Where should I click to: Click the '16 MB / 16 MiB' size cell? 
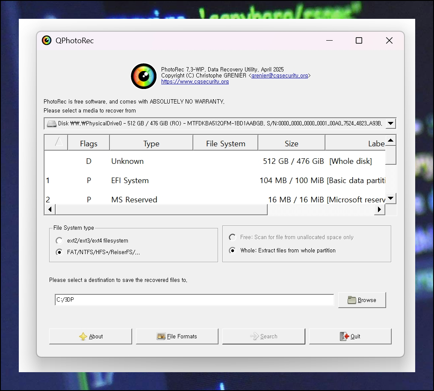click(x=296, y=200)
